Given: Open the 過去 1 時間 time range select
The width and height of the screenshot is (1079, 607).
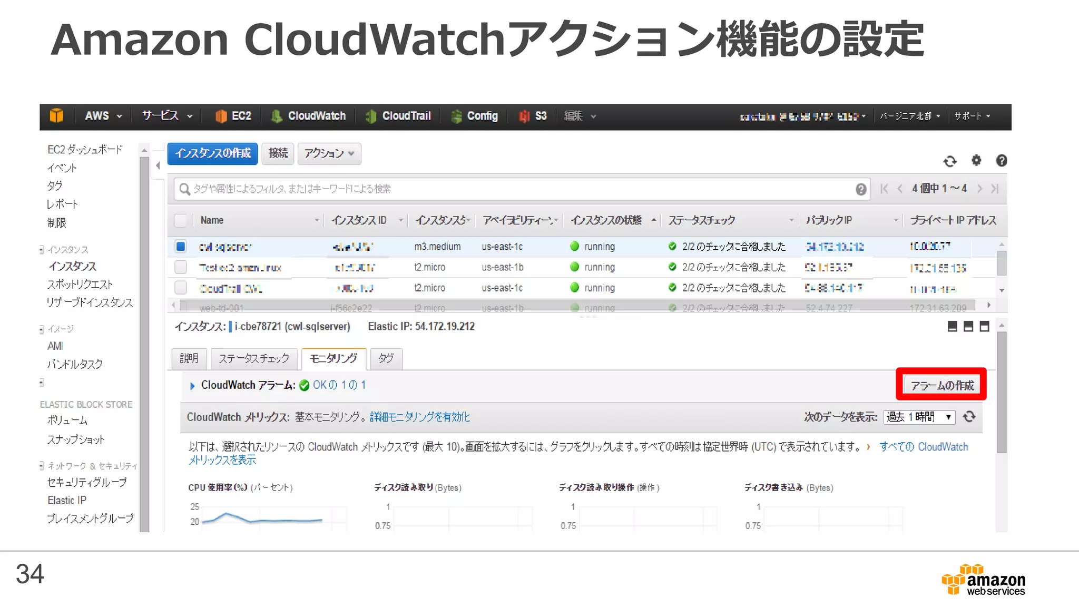Looking at the screenshot, I should click(x=919, y=417).
